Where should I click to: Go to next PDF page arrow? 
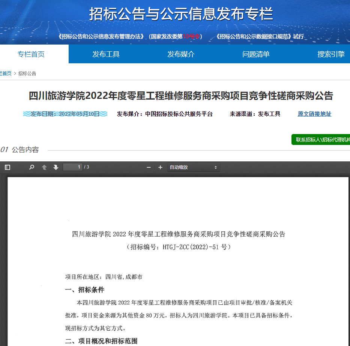[x=56, y=167]
